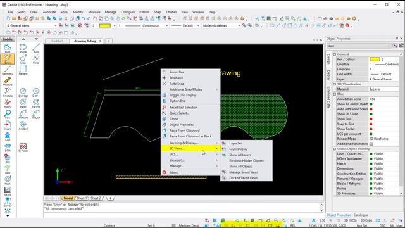Open the Survey tool category
The image size is (405, 228).
[x=8, y=203]
